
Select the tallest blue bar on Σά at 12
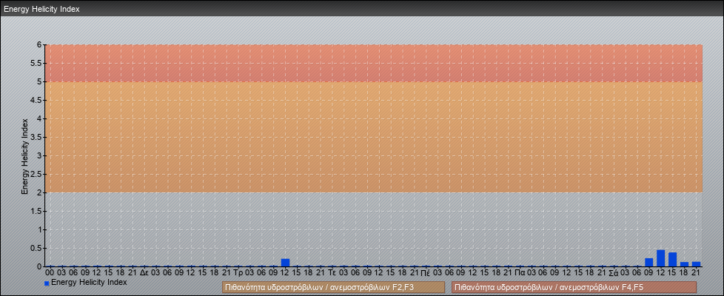(x=661, y=258)
